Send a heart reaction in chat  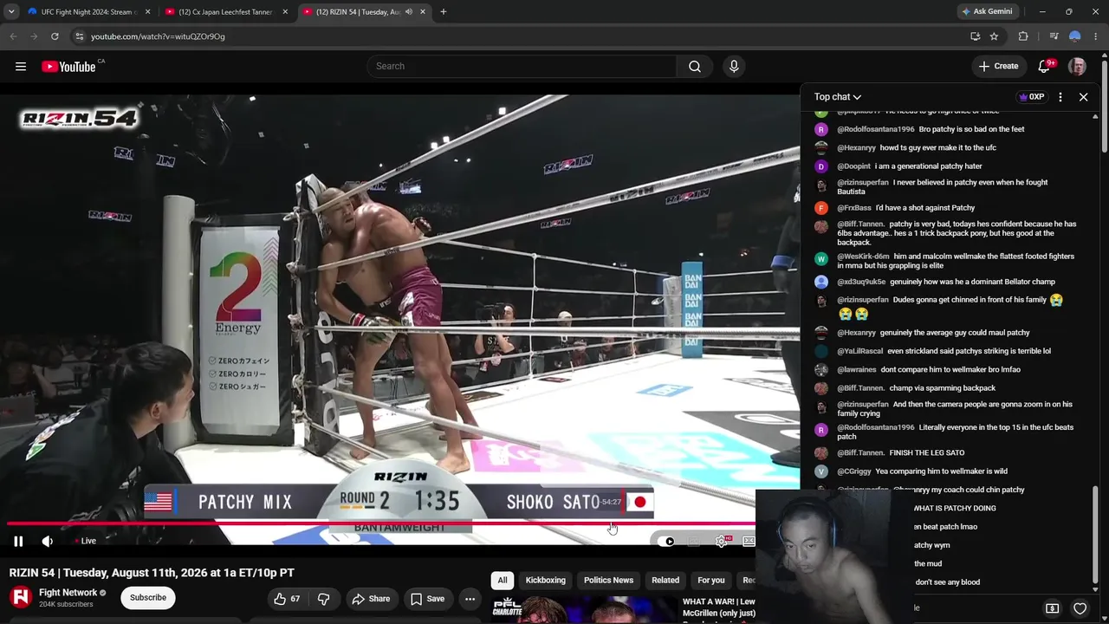[1080, 608]
